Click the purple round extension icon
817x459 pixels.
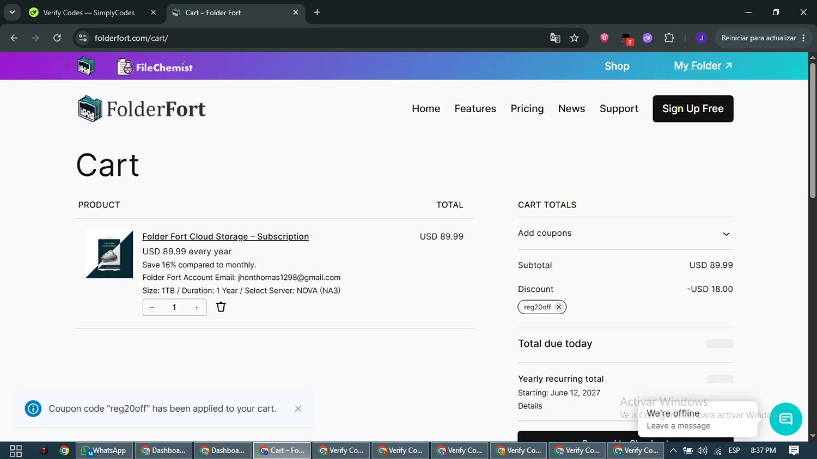point(647,38)
